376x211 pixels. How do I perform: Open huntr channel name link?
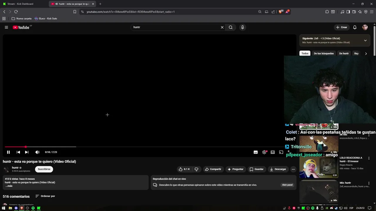[15, 168]
